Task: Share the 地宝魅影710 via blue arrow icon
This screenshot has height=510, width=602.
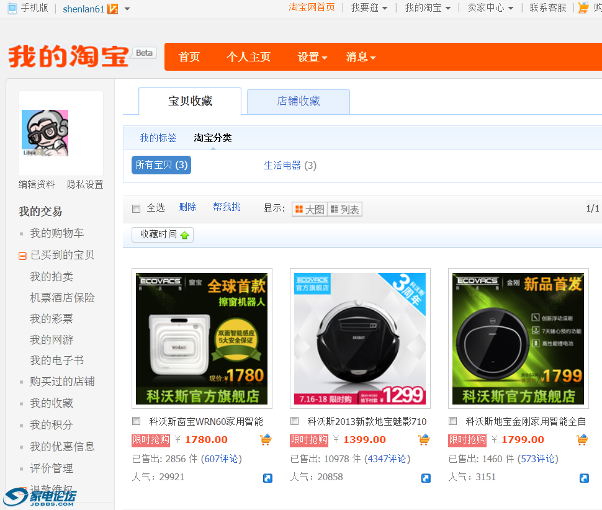Action: click(x=426, y=478)
